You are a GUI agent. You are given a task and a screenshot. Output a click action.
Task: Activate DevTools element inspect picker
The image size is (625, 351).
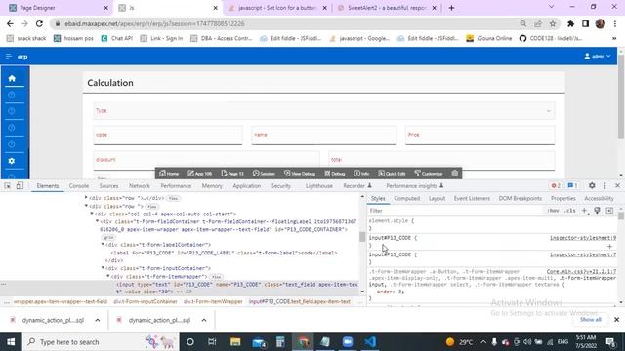point(8,186)
